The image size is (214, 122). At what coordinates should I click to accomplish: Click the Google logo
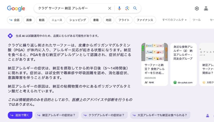click(x=16, y=8)
